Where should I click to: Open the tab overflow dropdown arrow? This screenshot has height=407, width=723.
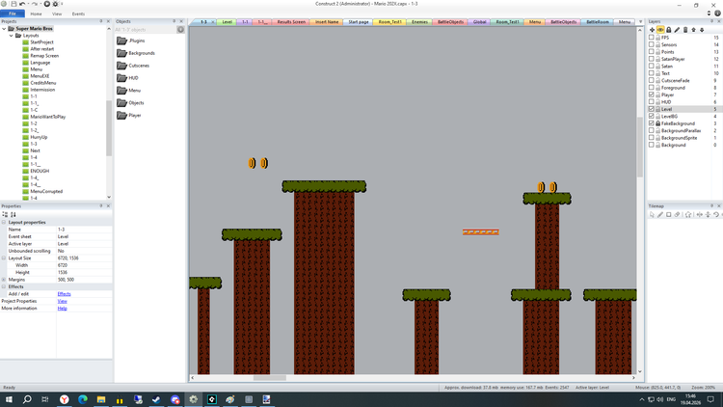(640, 21)
